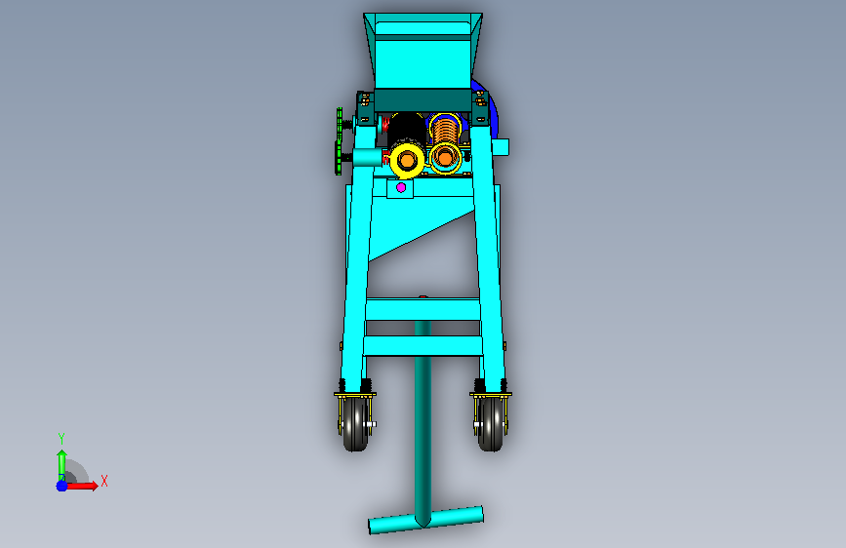Viewport: 846px width, 548px height.
Task: Select the right caster wheel of the model
Action: tap(491, 424)
